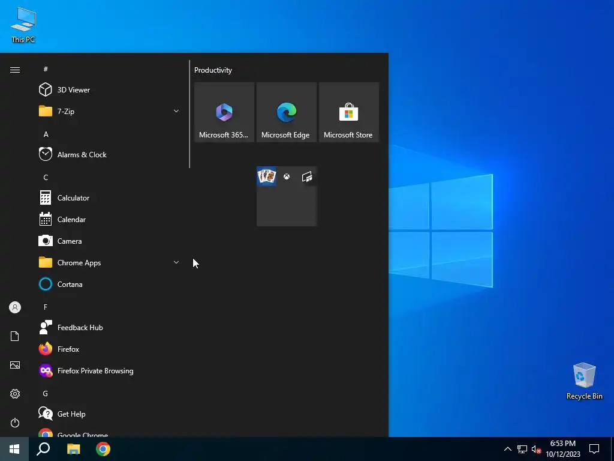Select the Productivity group title
The image size is (614, 461).
[x=213, y=70]
